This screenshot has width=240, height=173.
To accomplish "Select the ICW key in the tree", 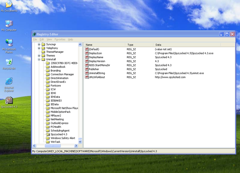I will click(x=53, y=89).
